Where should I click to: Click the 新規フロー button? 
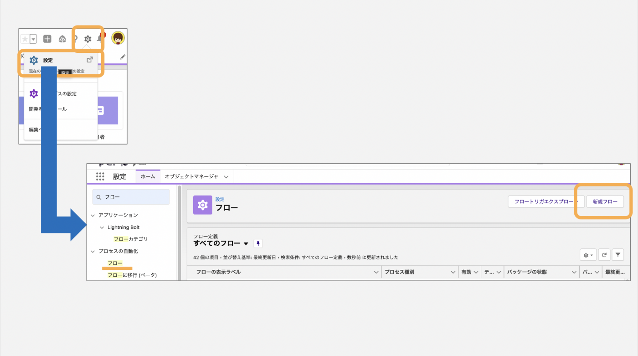point(605,201)
